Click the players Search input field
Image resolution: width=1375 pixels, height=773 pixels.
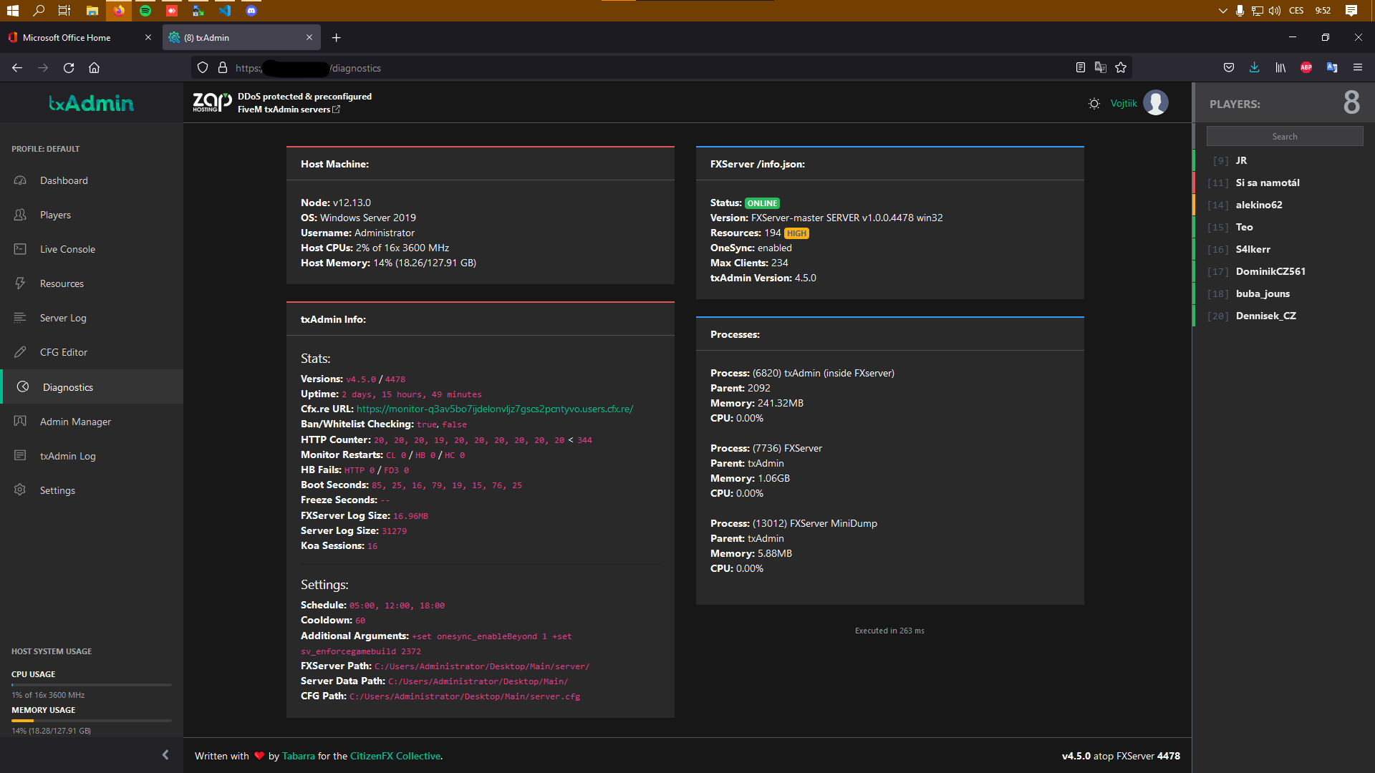coord(1284,137)
